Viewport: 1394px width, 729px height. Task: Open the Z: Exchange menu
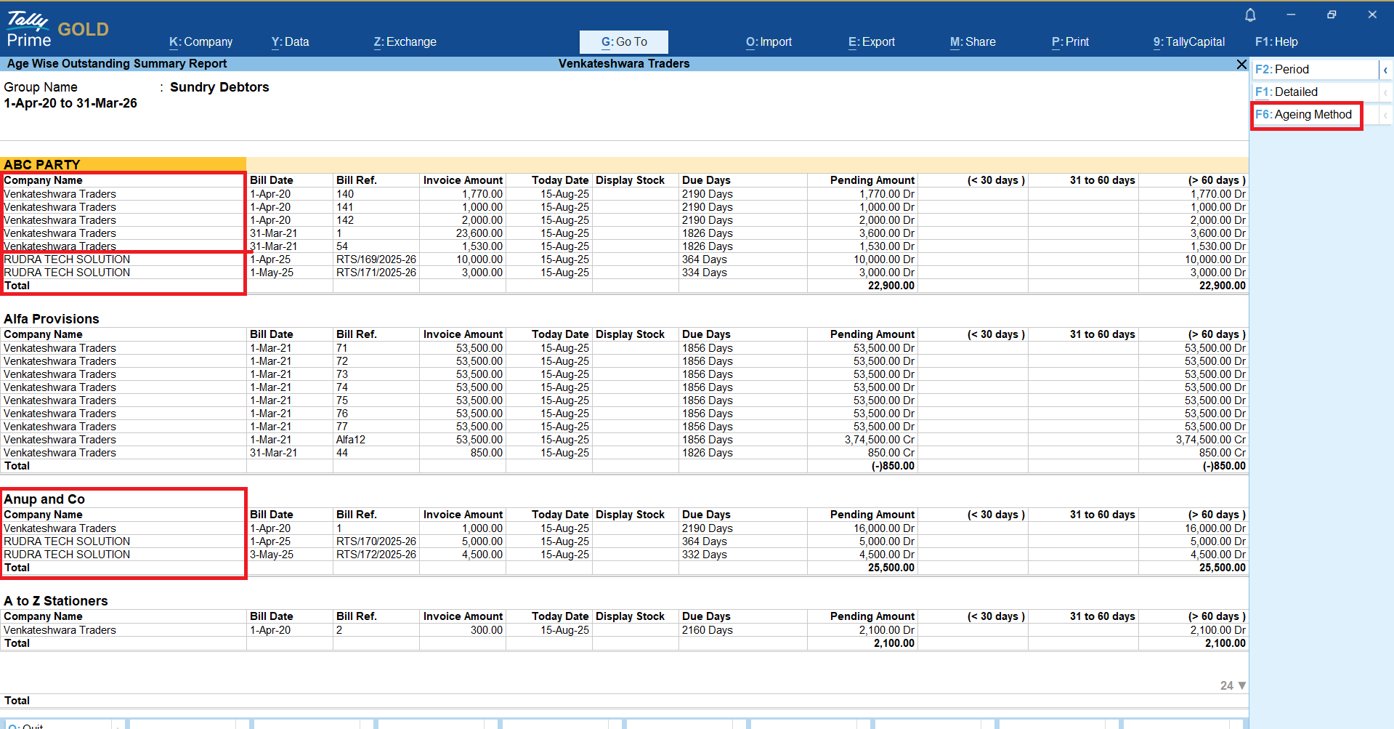pyautogui.click(x=405, y=42)
